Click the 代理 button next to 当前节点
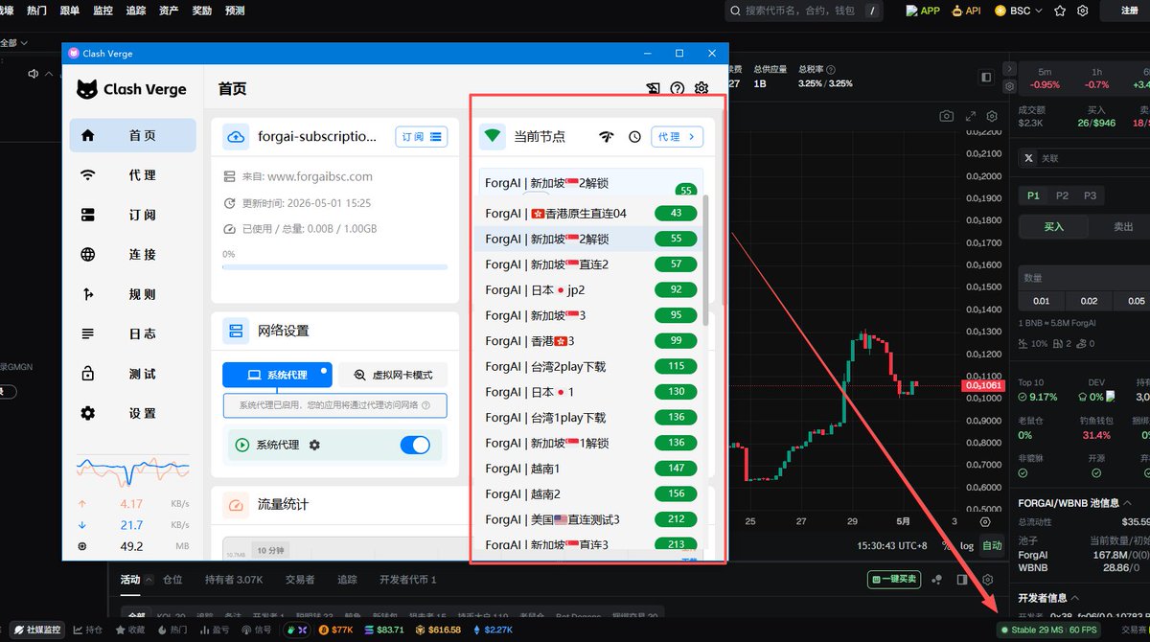Image resolution: width=1150 pixels, height=642 pixels. coord(678,137)
